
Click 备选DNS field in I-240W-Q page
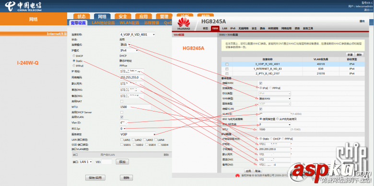coord(132,96)
